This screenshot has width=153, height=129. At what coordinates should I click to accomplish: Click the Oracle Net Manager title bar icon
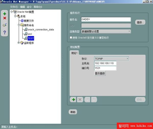coord(1,2)
